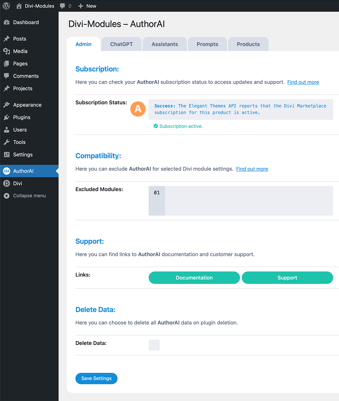
Task: Click the Subscription: section heading
Action: coord(97,69)
